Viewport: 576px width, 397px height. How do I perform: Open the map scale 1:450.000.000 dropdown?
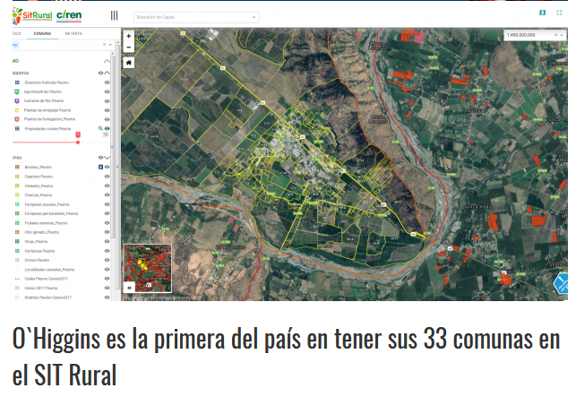click(x=562, y=35)
